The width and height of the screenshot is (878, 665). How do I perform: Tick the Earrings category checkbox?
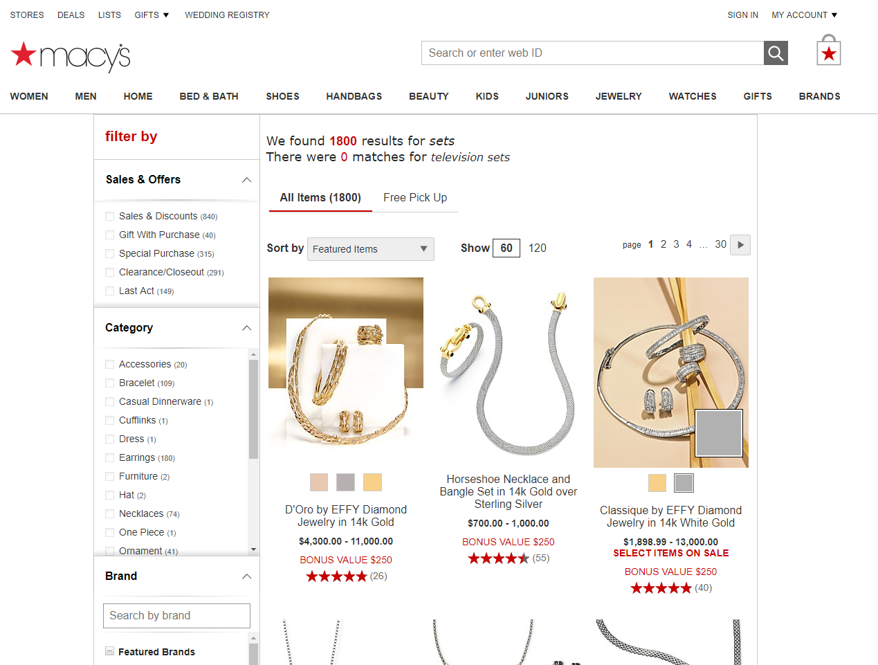pyautogui.click(x=109, y=458)
